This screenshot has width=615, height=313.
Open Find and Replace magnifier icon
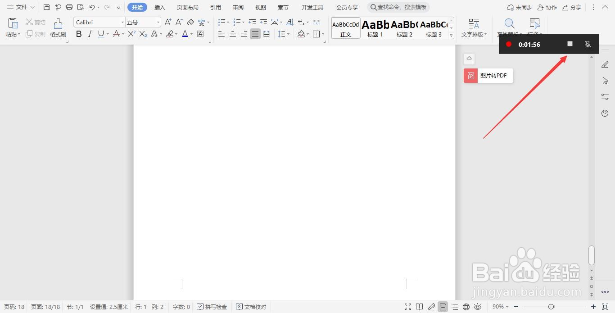tap(509, 24)
